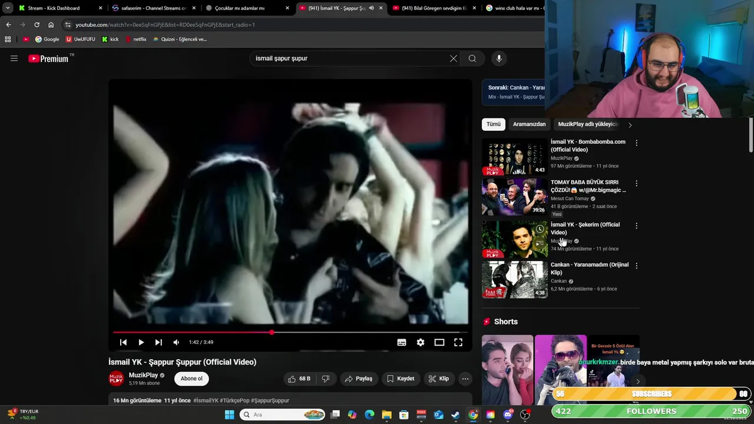Open Cankan - Yaranamadım video title
The height and width of the screenshot is (424, 754).
(x=590, y=269)
